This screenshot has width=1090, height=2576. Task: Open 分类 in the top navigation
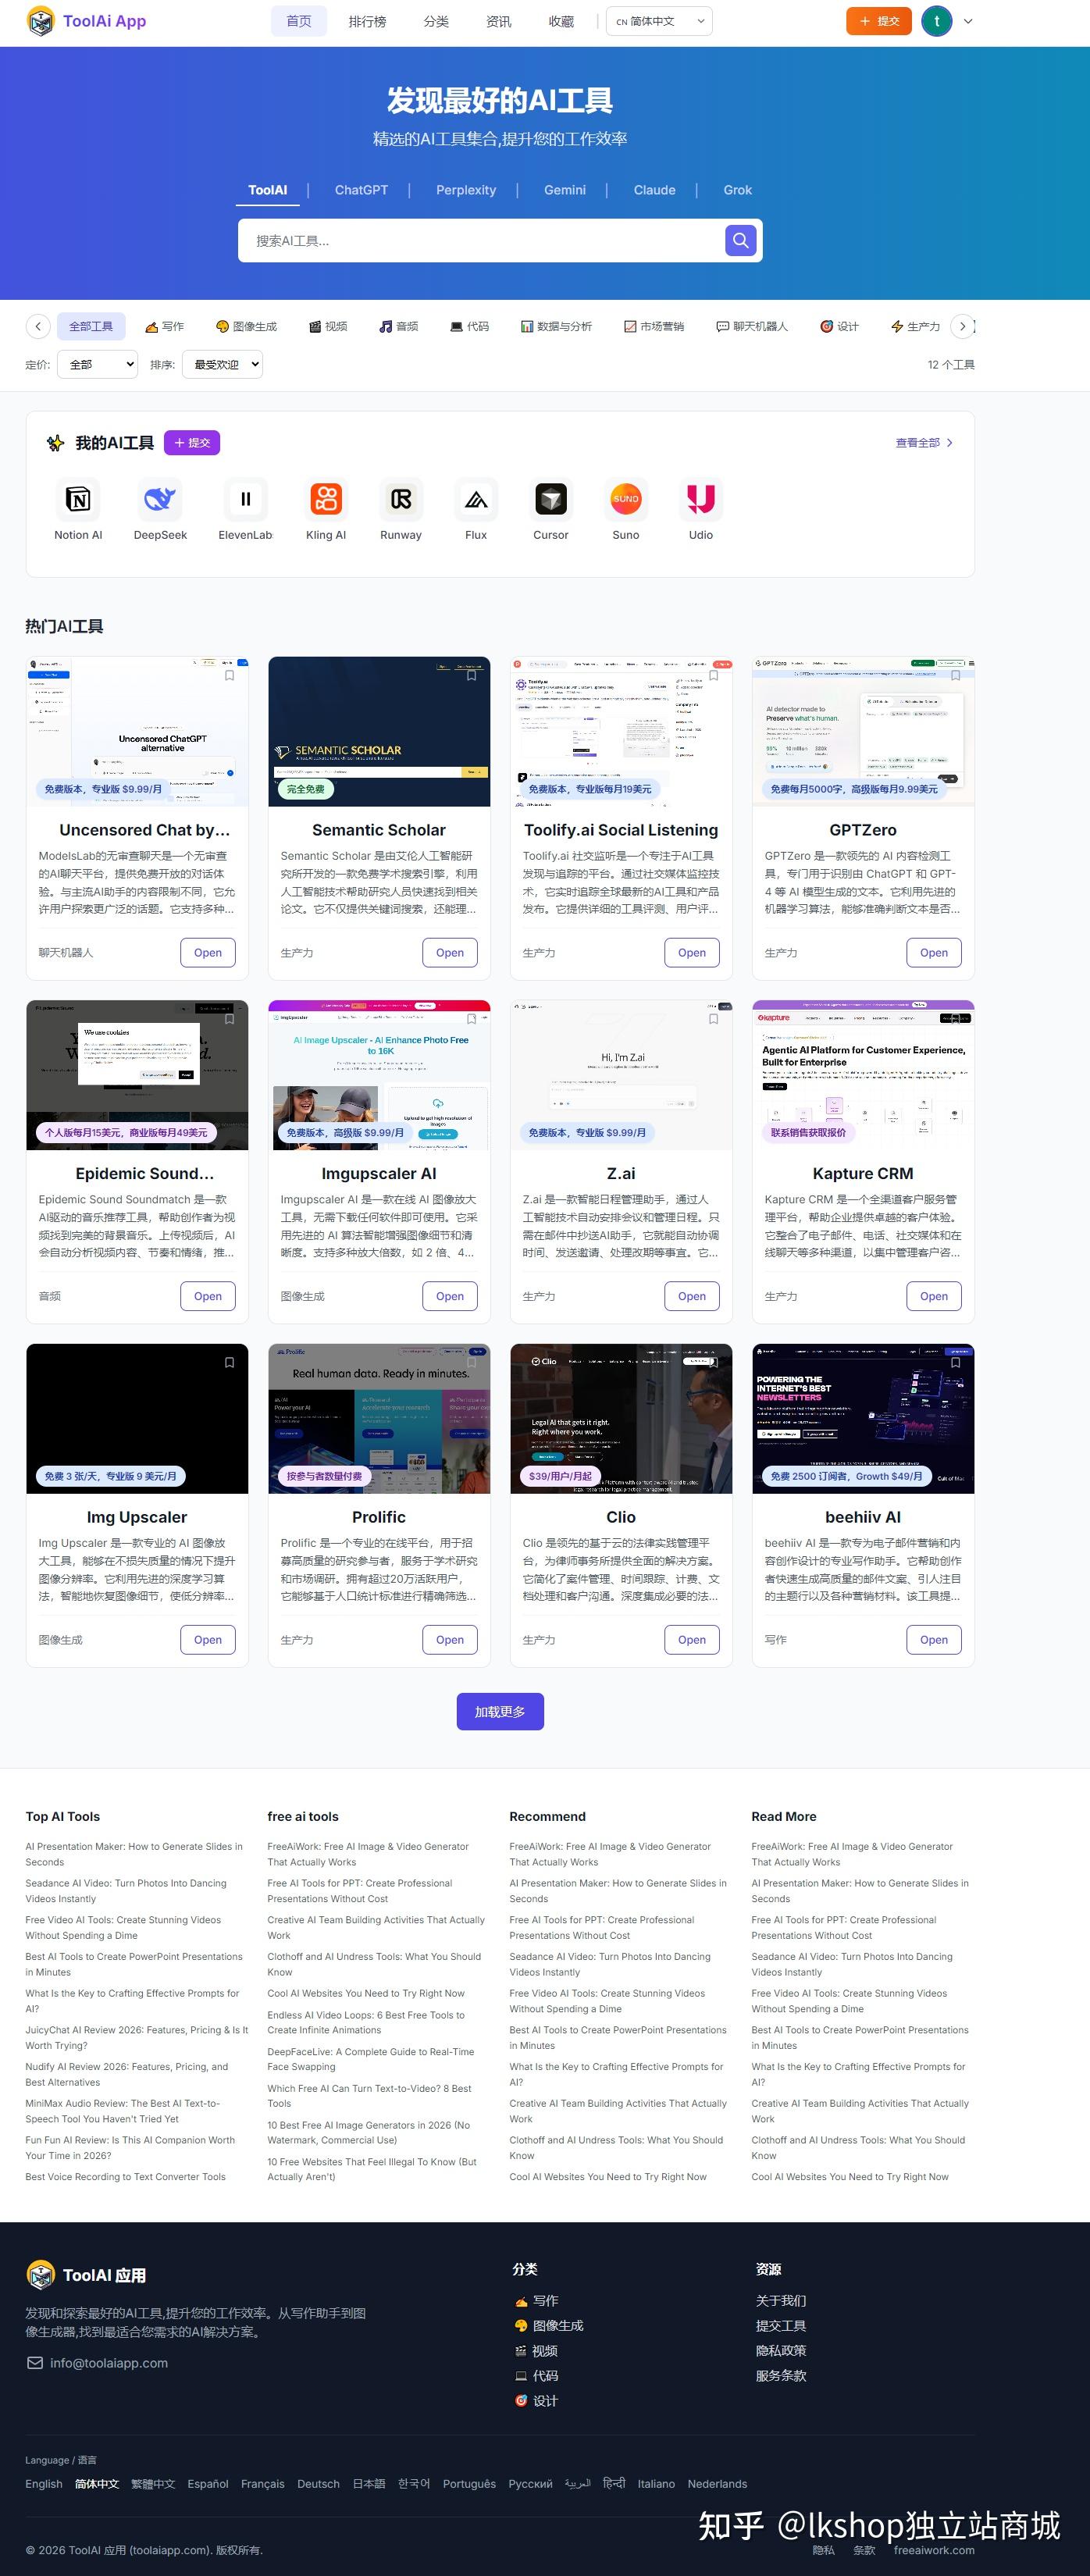[x=436, y=21]
